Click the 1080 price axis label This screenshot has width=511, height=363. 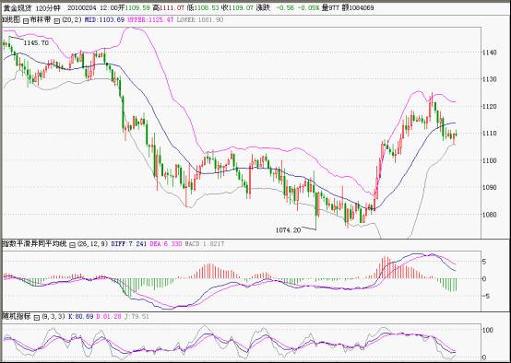[x=490, y=215]
